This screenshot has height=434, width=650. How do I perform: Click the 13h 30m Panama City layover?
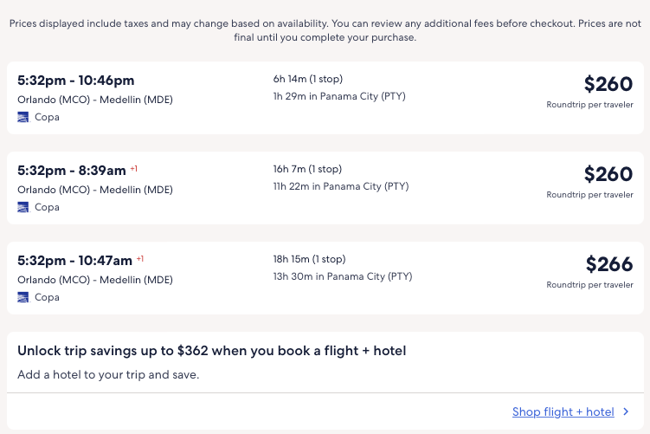coord(343,276)
